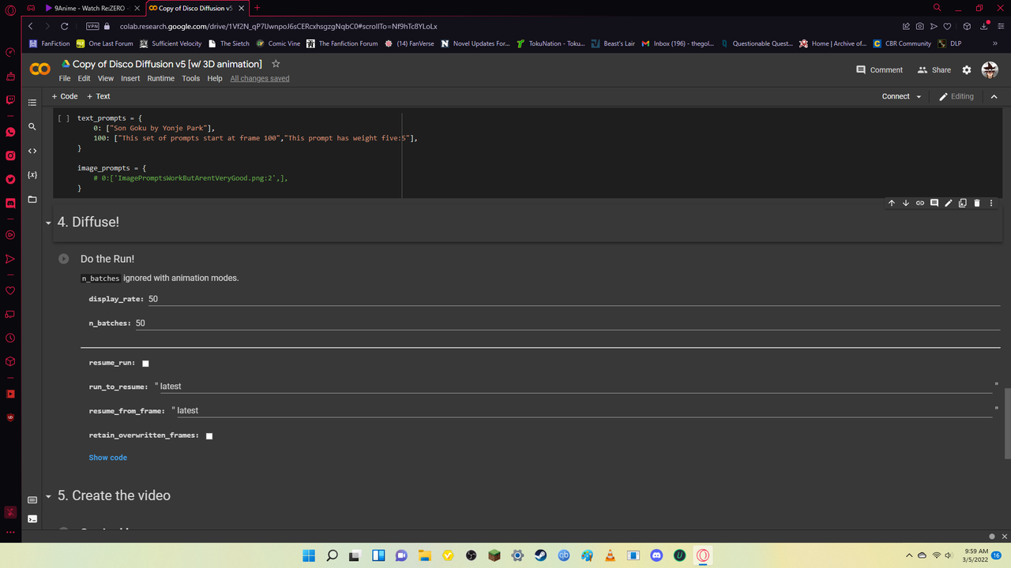Open WhatsApp in Opera sidebar
This screenshot has width=1011, height=568.
(10, 132)
